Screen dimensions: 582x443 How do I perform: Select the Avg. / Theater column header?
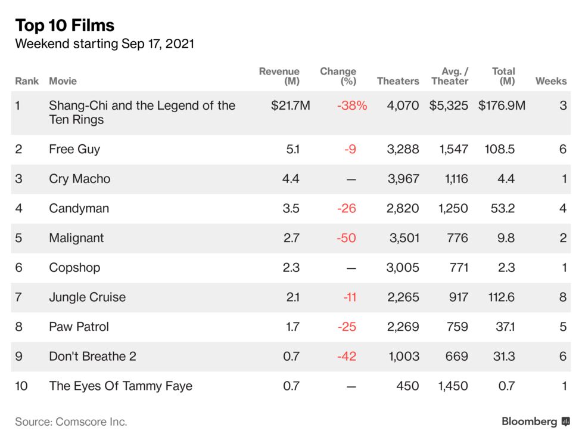click(450, 76)
